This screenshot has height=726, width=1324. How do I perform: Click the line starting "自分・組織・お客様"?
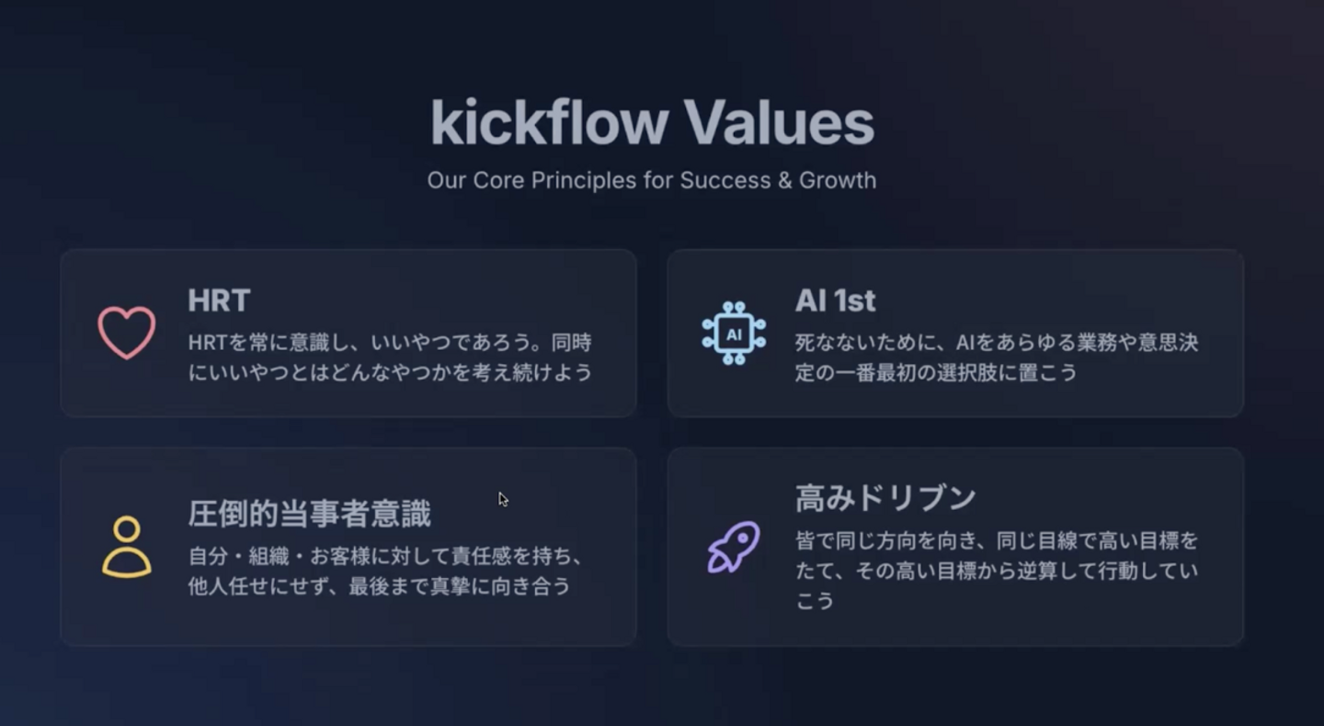click(386, 556)
